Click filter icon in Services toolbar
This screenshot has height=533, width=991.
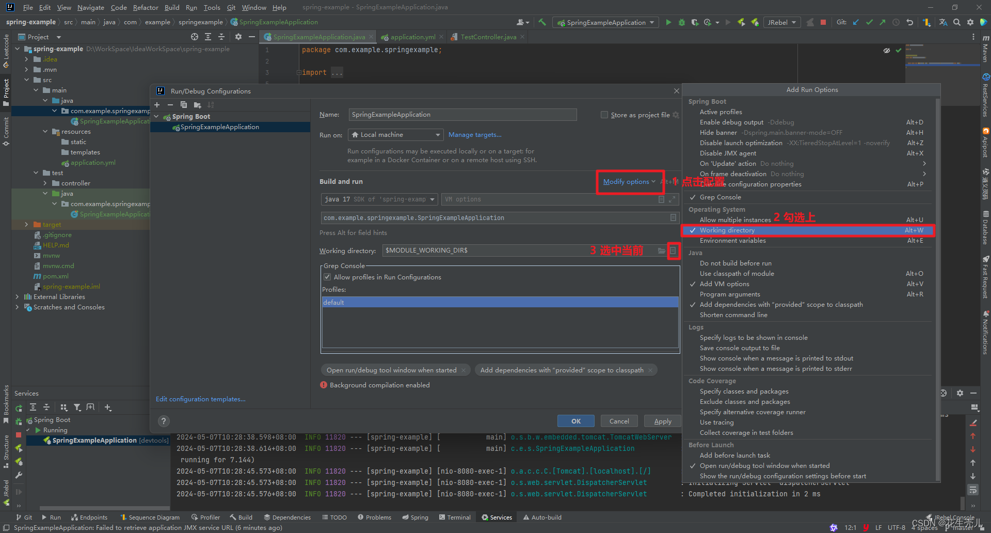click(77, 407)
